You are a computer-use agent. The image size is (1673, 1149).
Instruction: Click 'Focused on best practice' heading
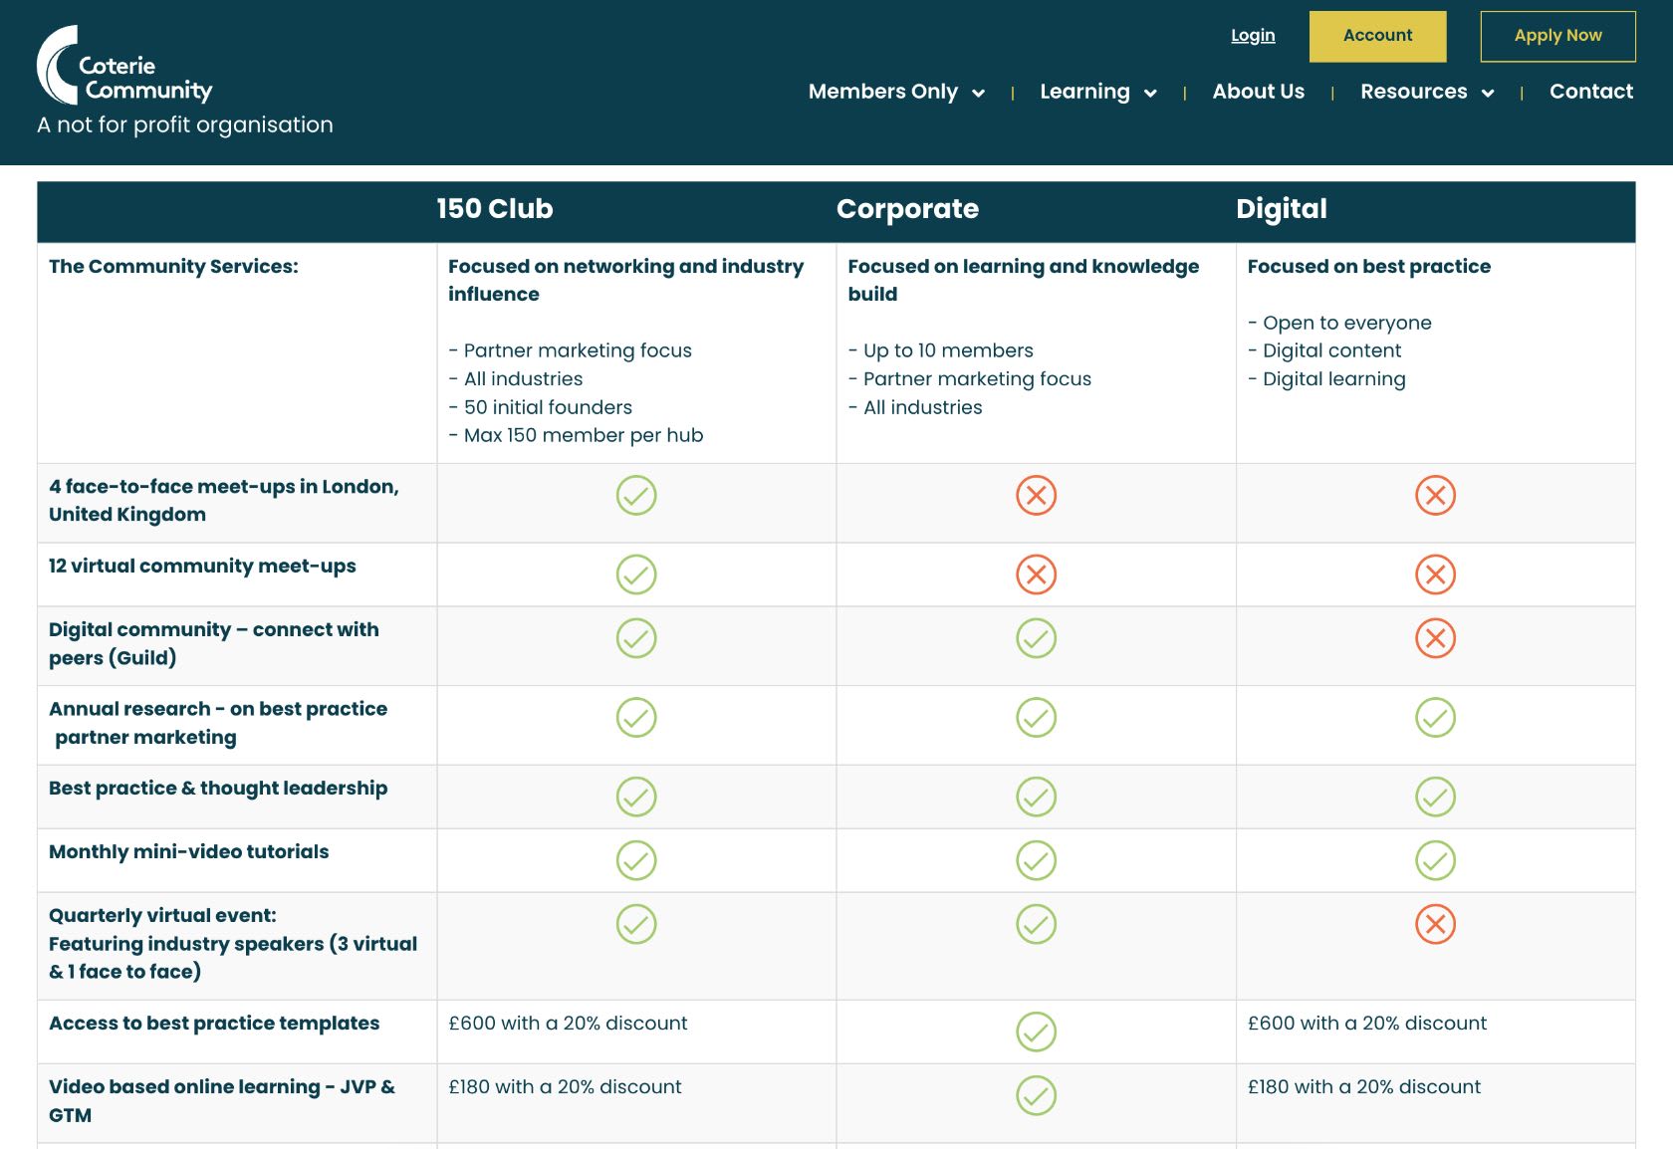(1368, 266)
